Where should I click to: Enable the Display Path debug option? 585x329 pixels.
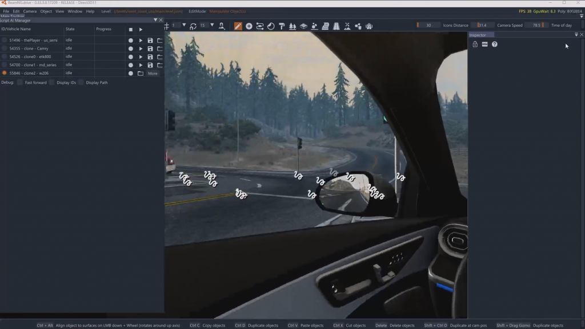pyautogui.click(x=81, y=83)
